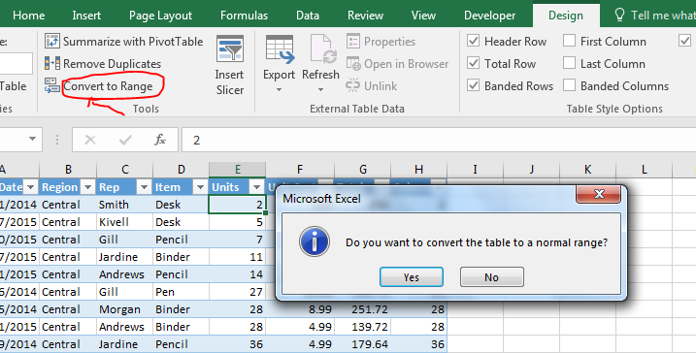Select column E header
Screen dimensions: 696x353
238,170
